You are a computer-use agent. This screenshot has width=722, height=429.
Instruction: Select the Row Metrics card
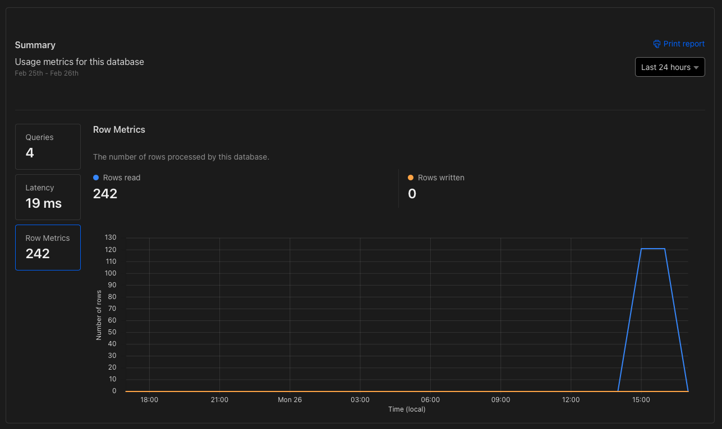(x=48, y=247)
